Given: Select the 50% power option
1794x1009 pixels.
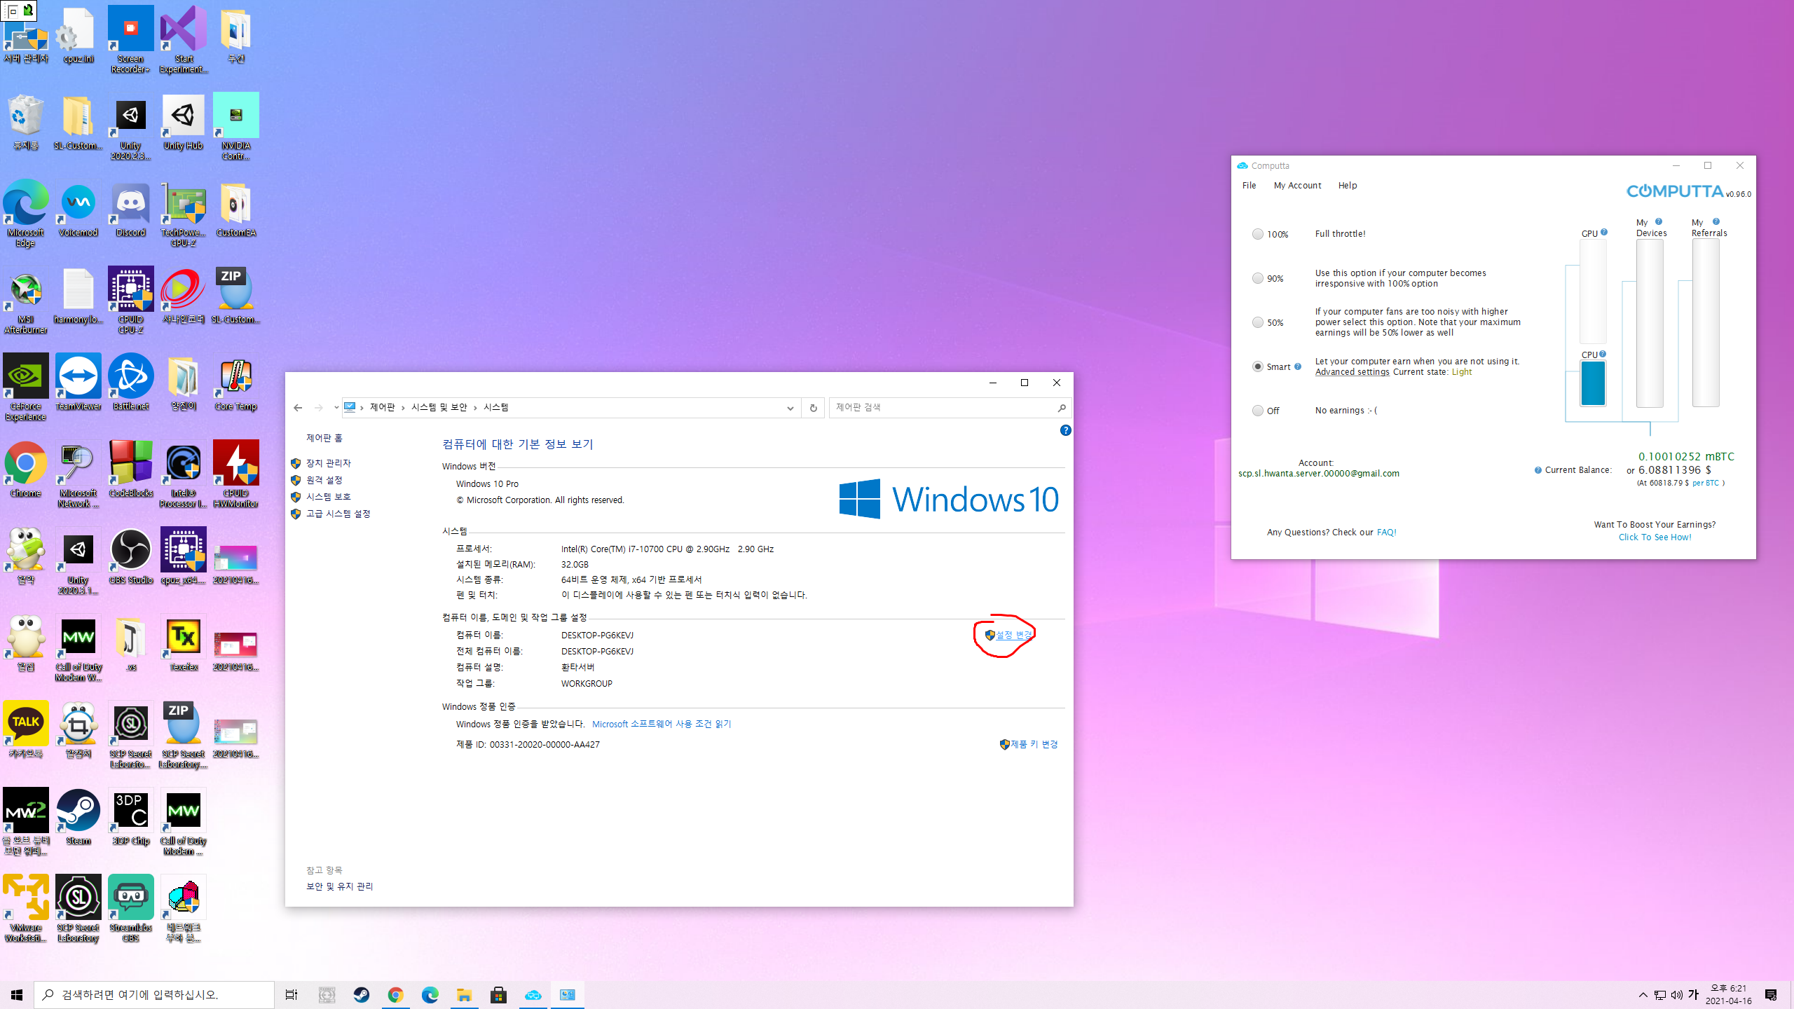Looking at the screenshot, I should pos(1258,322).
